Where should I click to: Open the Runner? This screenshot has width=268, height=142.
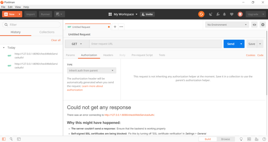click(46, 14)
